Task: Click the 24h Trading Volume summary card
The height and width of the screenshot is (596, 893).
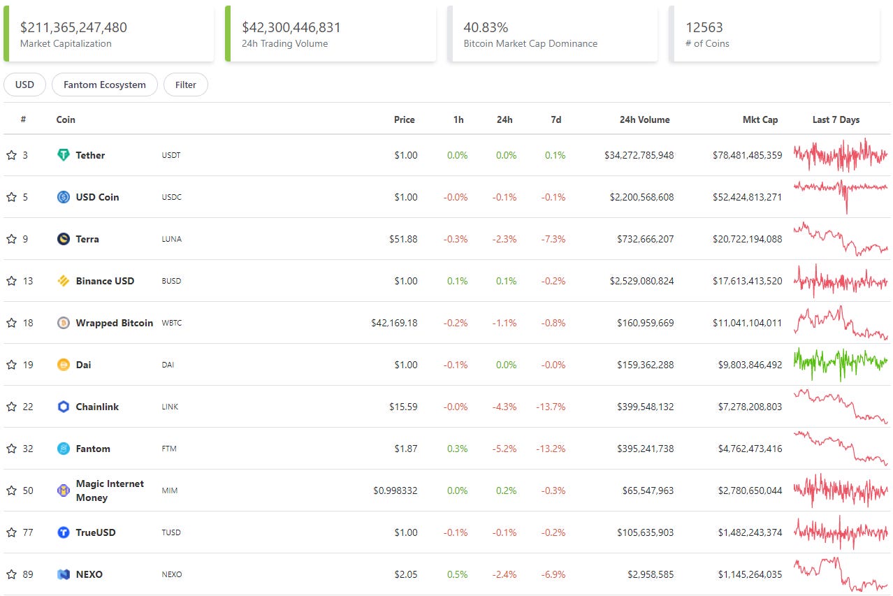Action: [x=331, y=34]
